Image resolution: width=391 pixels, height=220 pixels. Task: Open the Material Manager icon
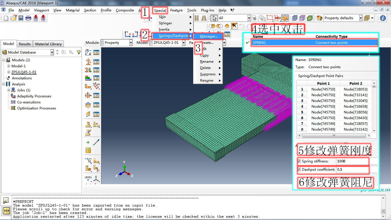click(x=96, y=52)
